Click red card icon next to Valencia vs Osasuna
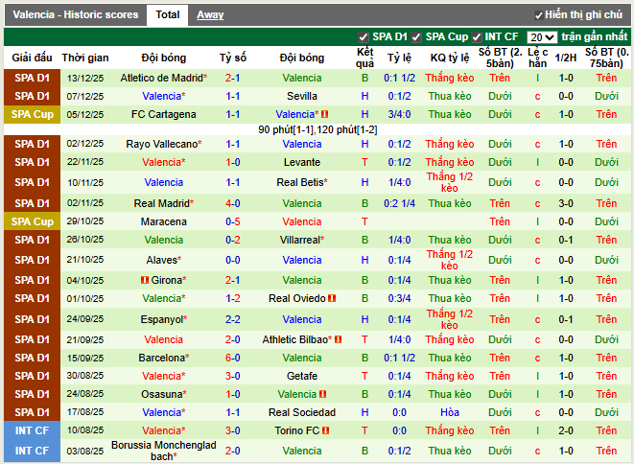Screen dimensions: 634x464 (x=322, y=394)
